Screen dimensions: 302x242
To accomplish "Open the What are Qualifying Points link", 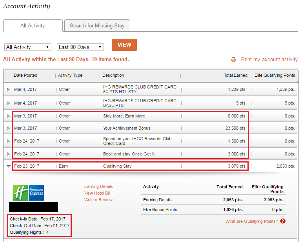I will [251, 221].
